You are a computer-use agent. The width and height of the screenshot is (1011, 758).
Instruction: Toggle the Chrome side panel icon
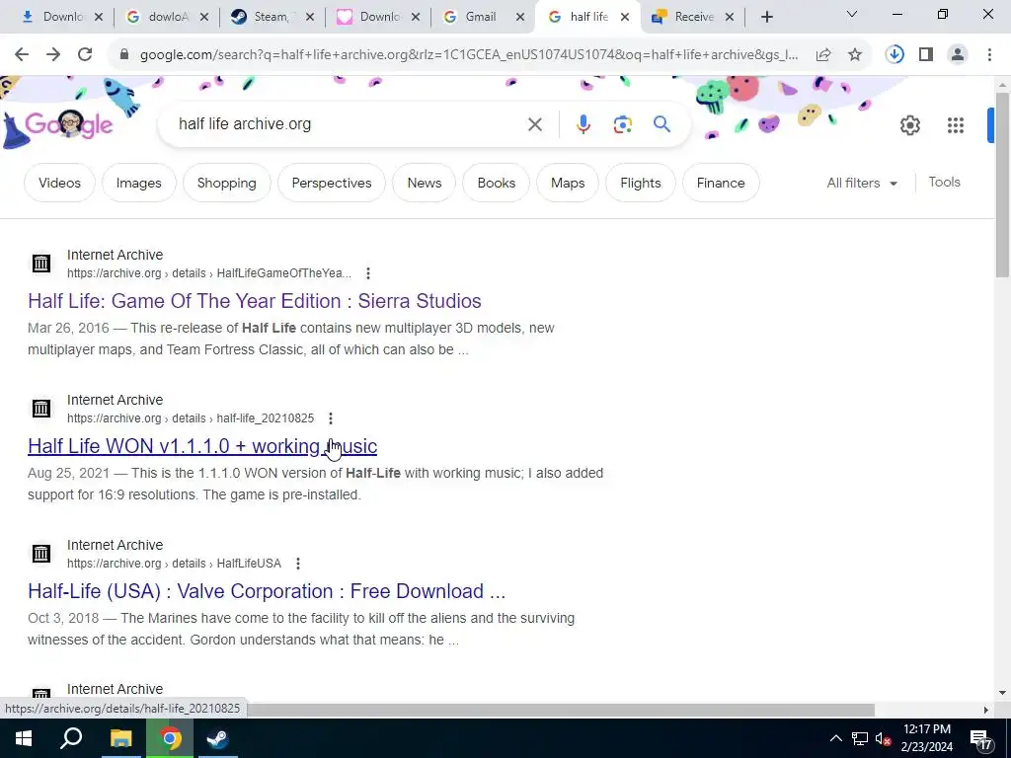click(x=926, y=55)
